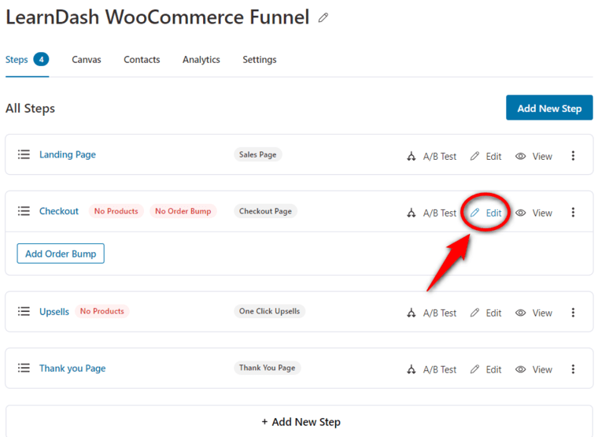598x437 pixels.
Task: Edit the Thank you Page step
Action: 485,369
